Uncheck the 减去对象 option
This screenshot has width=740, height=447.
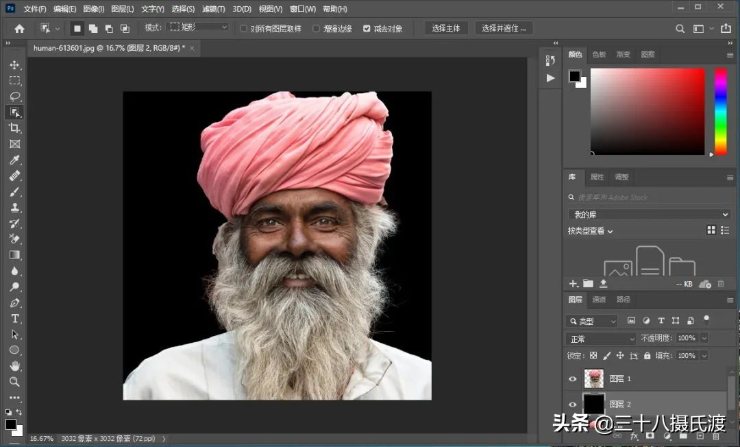point(367,28)
